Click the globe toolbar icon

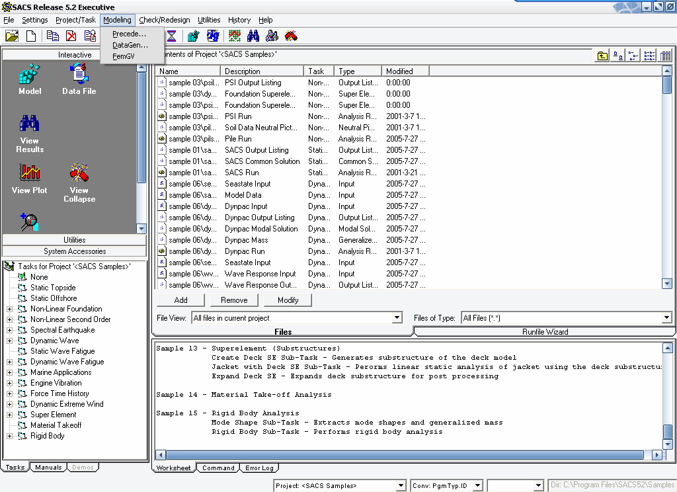[x=213, y=36]
